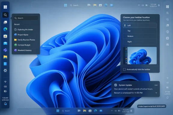Open Start on the left taskbar

[x=5, y=7]
